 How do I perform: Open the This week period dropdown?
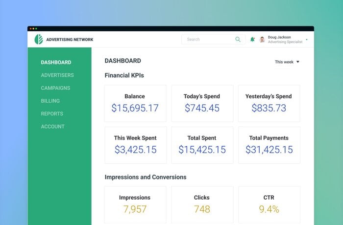pyautogui.click(x=287, y=62)
